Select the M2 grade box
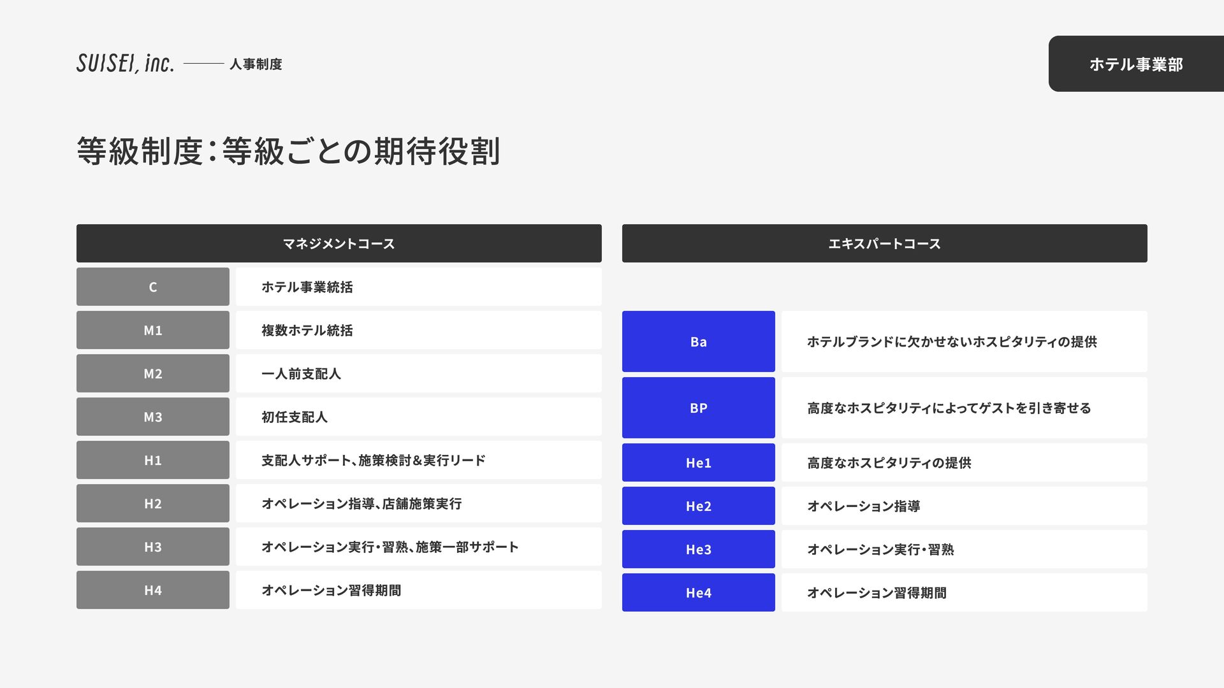 [153, 373]
